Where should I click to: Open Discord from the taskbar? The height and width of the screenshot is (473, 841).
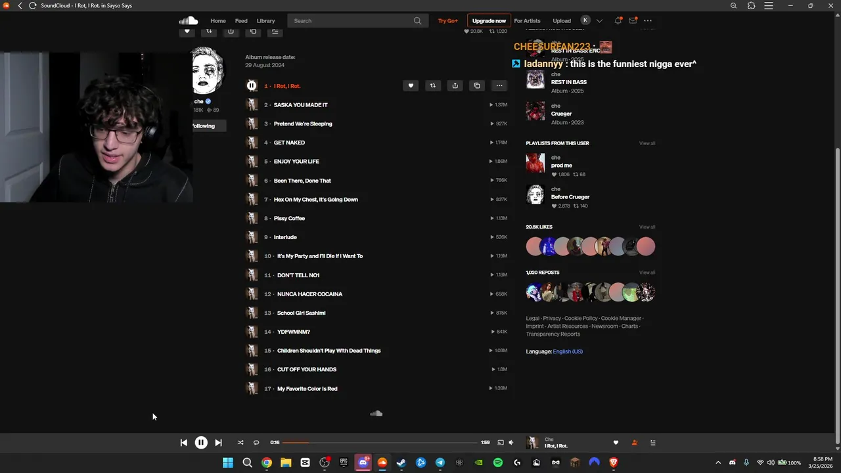click(363, 462)
